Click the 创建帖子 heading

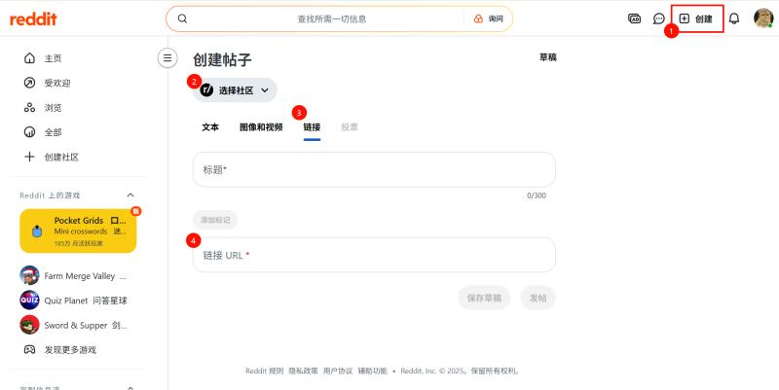(222, 60)
